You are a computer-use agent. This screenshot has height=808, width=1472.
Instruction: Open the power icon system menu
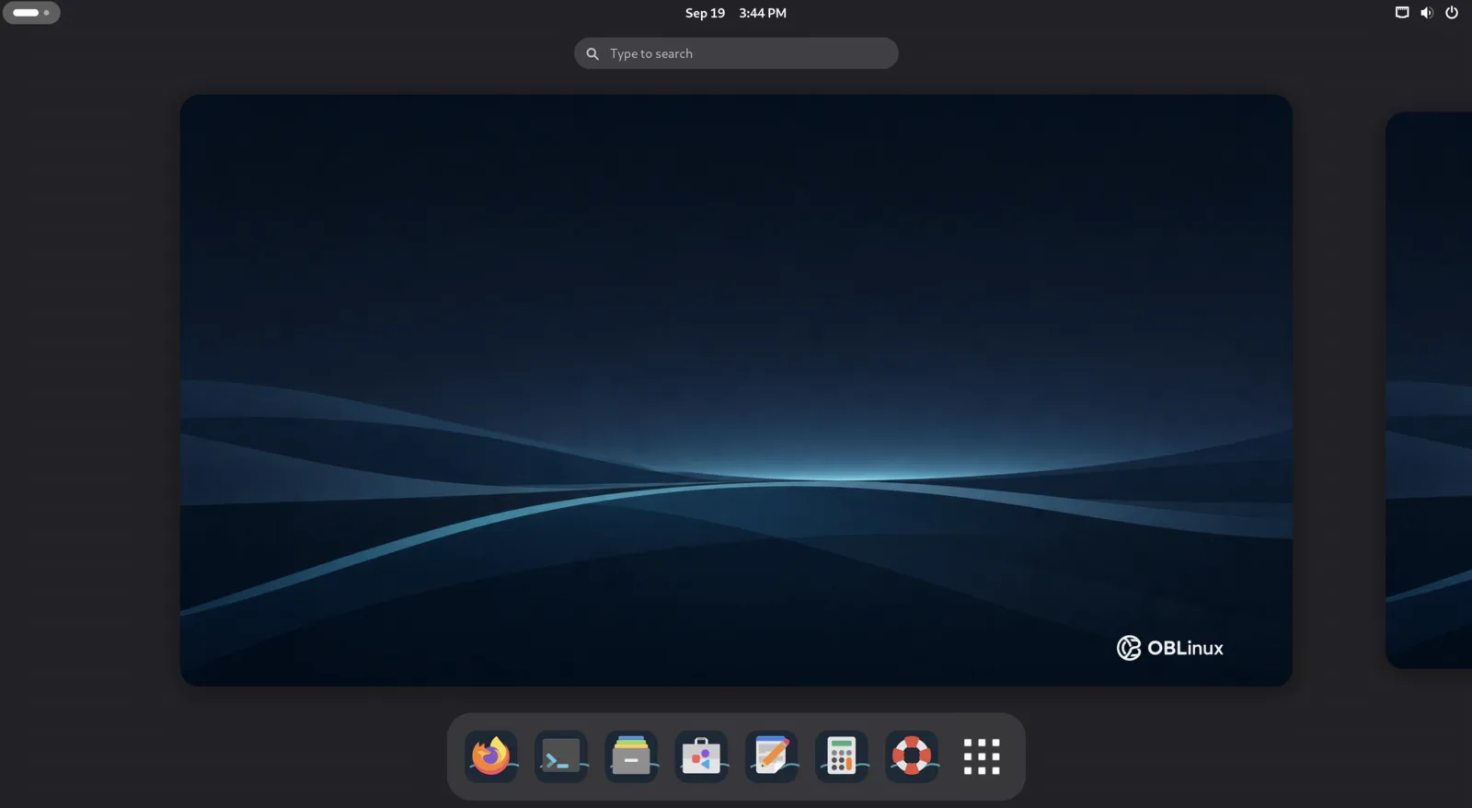coord(1452,13)
